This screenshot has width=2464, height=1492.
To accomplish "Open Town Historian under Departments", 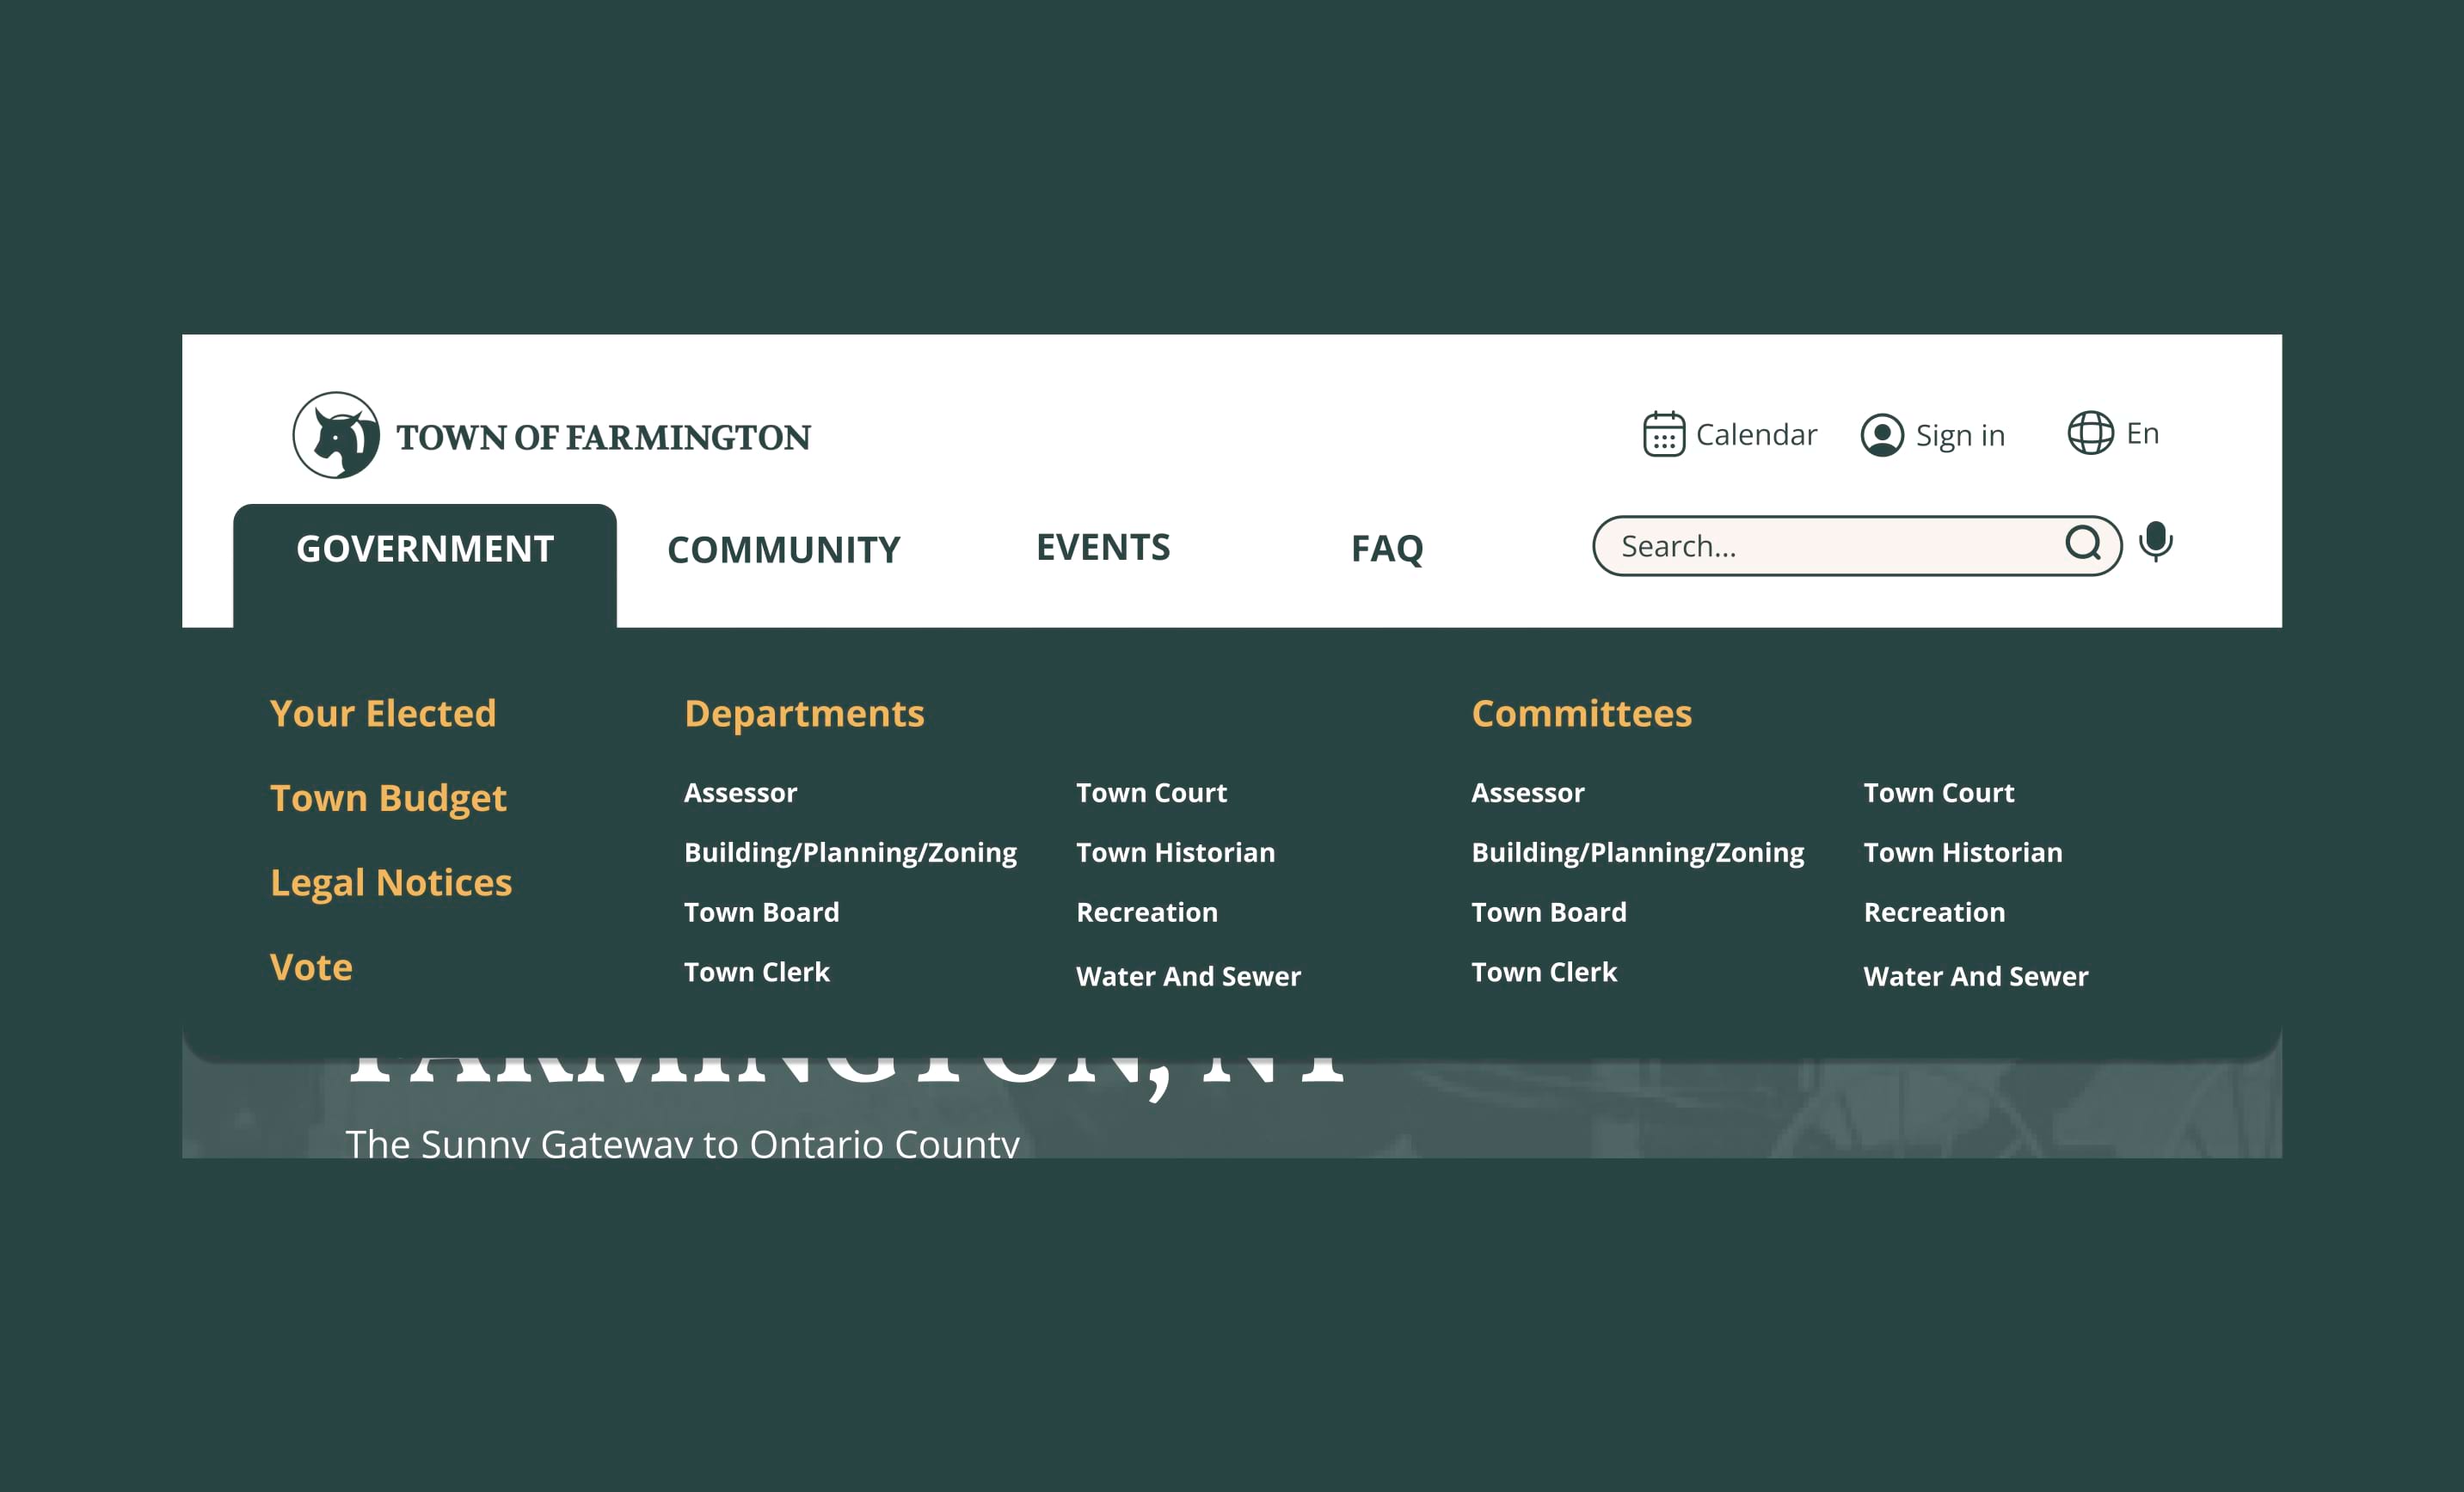I will (x=1176, y=852).
